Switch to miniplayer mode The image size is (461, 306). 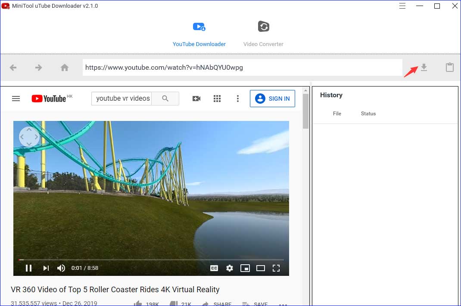click(x=245, y=268)
